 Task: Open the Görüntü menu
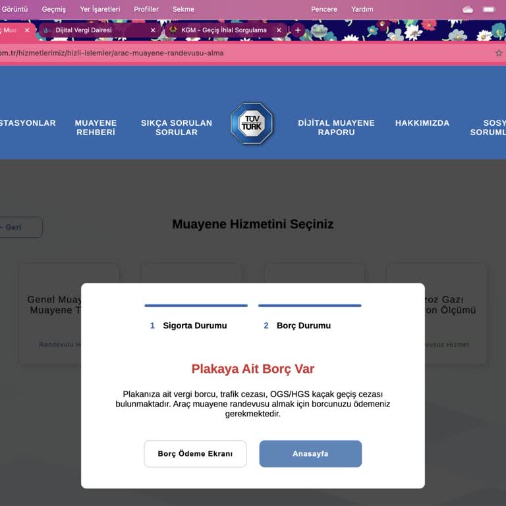pos(14,9)
